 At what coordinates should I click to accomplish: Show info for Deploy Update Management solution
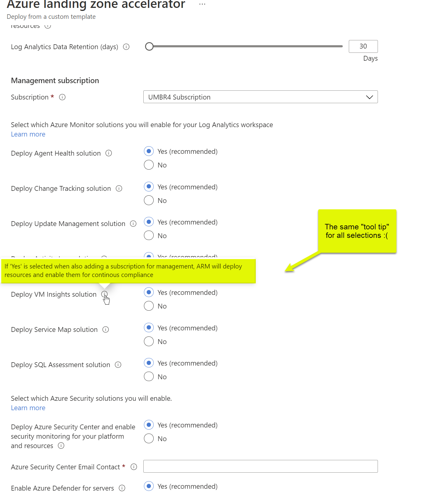pos(133,224)
